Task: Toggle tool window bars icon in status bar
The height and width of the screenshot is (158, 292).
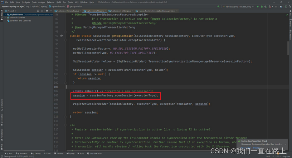Action: (2, 156)
